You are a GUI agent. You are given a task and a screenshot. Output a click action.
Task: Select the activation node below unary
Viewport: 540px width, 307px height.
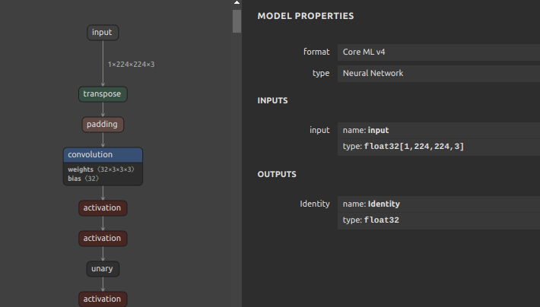point(103,299)
